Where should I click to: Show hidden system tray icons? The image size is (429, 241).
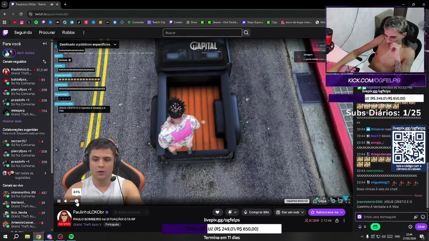click(362, 237)
